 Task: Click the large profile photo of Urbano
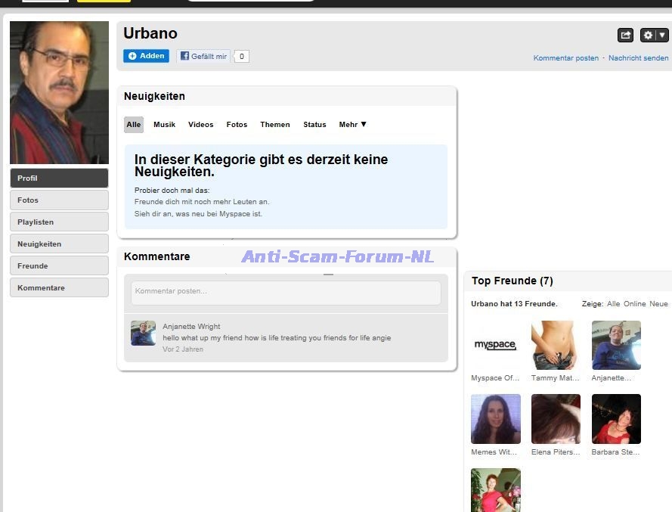59,92
